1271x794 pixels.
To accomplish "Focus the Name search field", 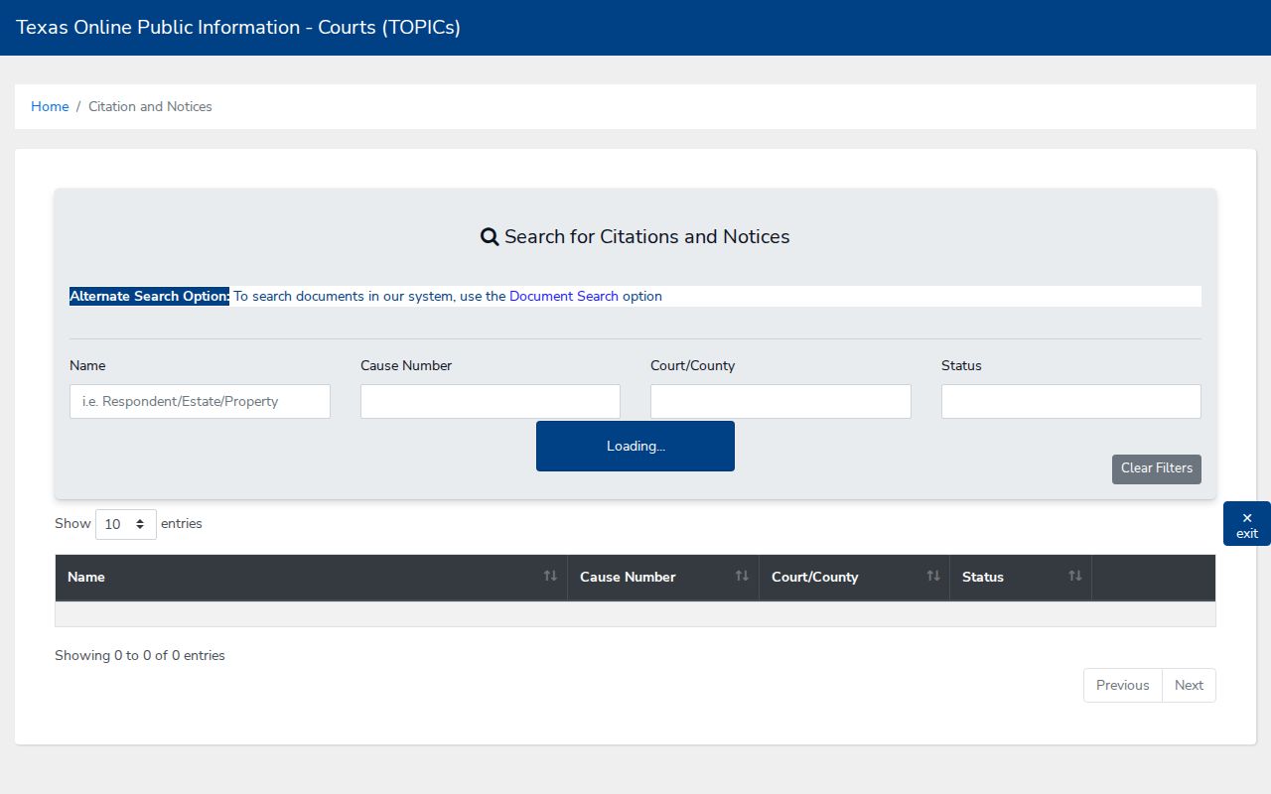I will (200, 402).
